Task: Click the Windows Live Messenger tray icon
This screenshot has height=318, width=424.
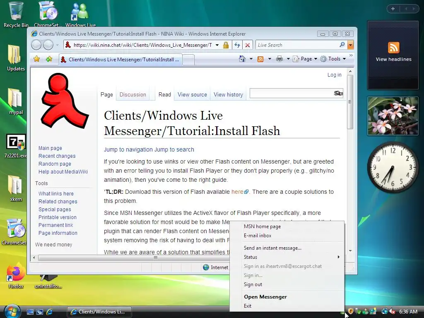Action: (x=366, y=311)
